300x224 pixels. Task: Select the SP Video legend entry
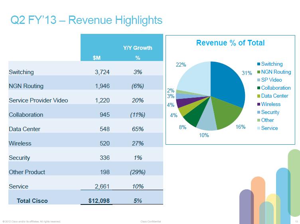pyautogui.click(x=271, y=80)
